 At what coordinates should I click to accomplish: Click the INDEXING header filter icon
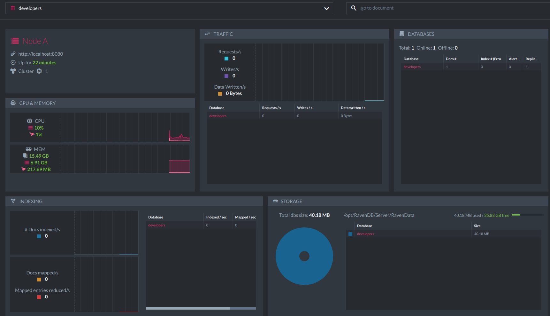tap(13, 201)
